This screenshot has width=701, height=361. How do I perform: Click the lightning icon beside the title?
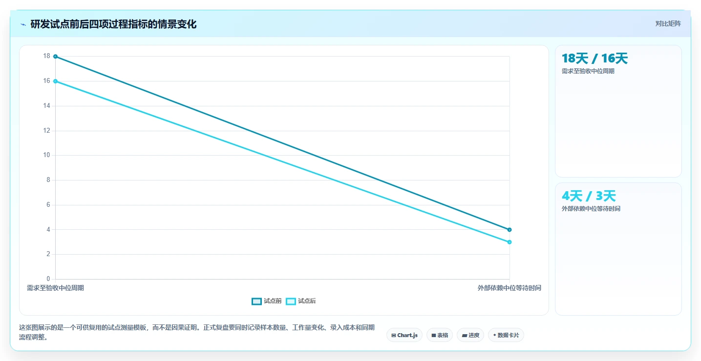[x=23, y=24]
